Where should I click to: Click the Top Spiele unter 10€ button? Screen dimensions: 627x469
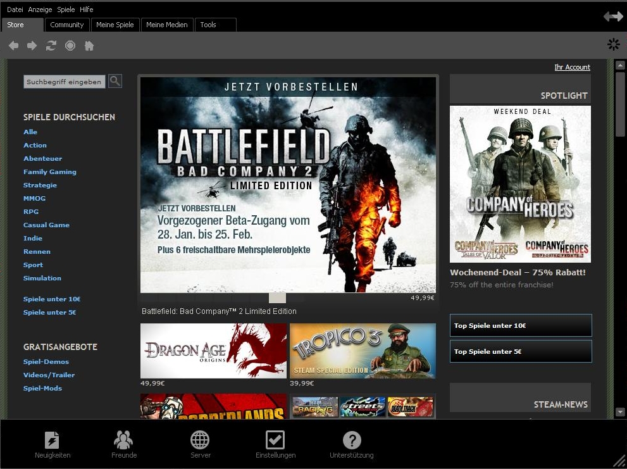click(521, 325)
